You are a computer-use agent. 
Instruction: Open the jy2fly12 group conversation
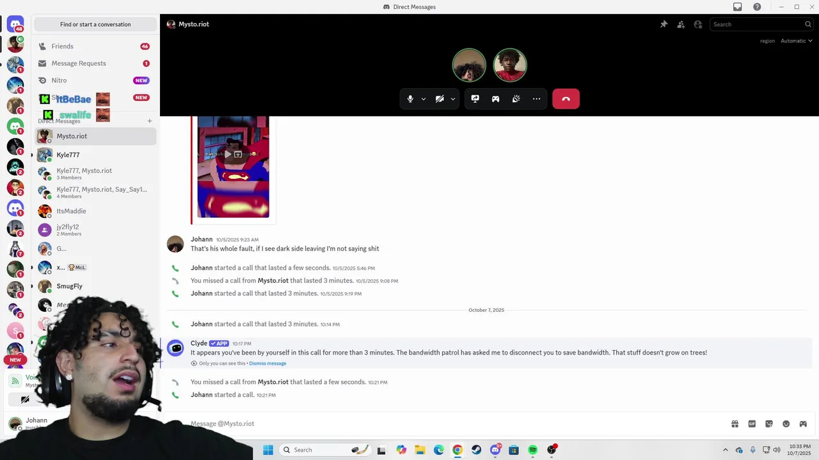[x=95, y=230]
